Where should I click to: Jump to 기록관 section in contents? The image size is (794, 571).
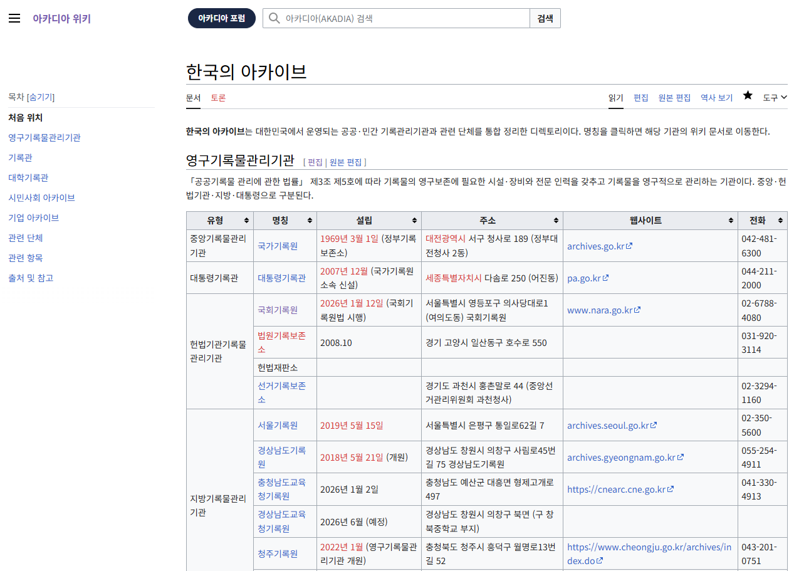coord(20,157)
